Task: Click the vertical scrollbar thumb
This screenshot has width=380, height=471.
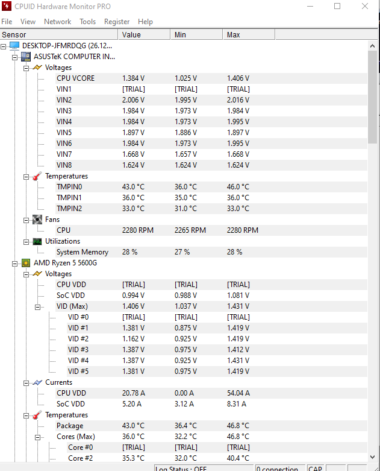Action: click(x=373, y=97)
